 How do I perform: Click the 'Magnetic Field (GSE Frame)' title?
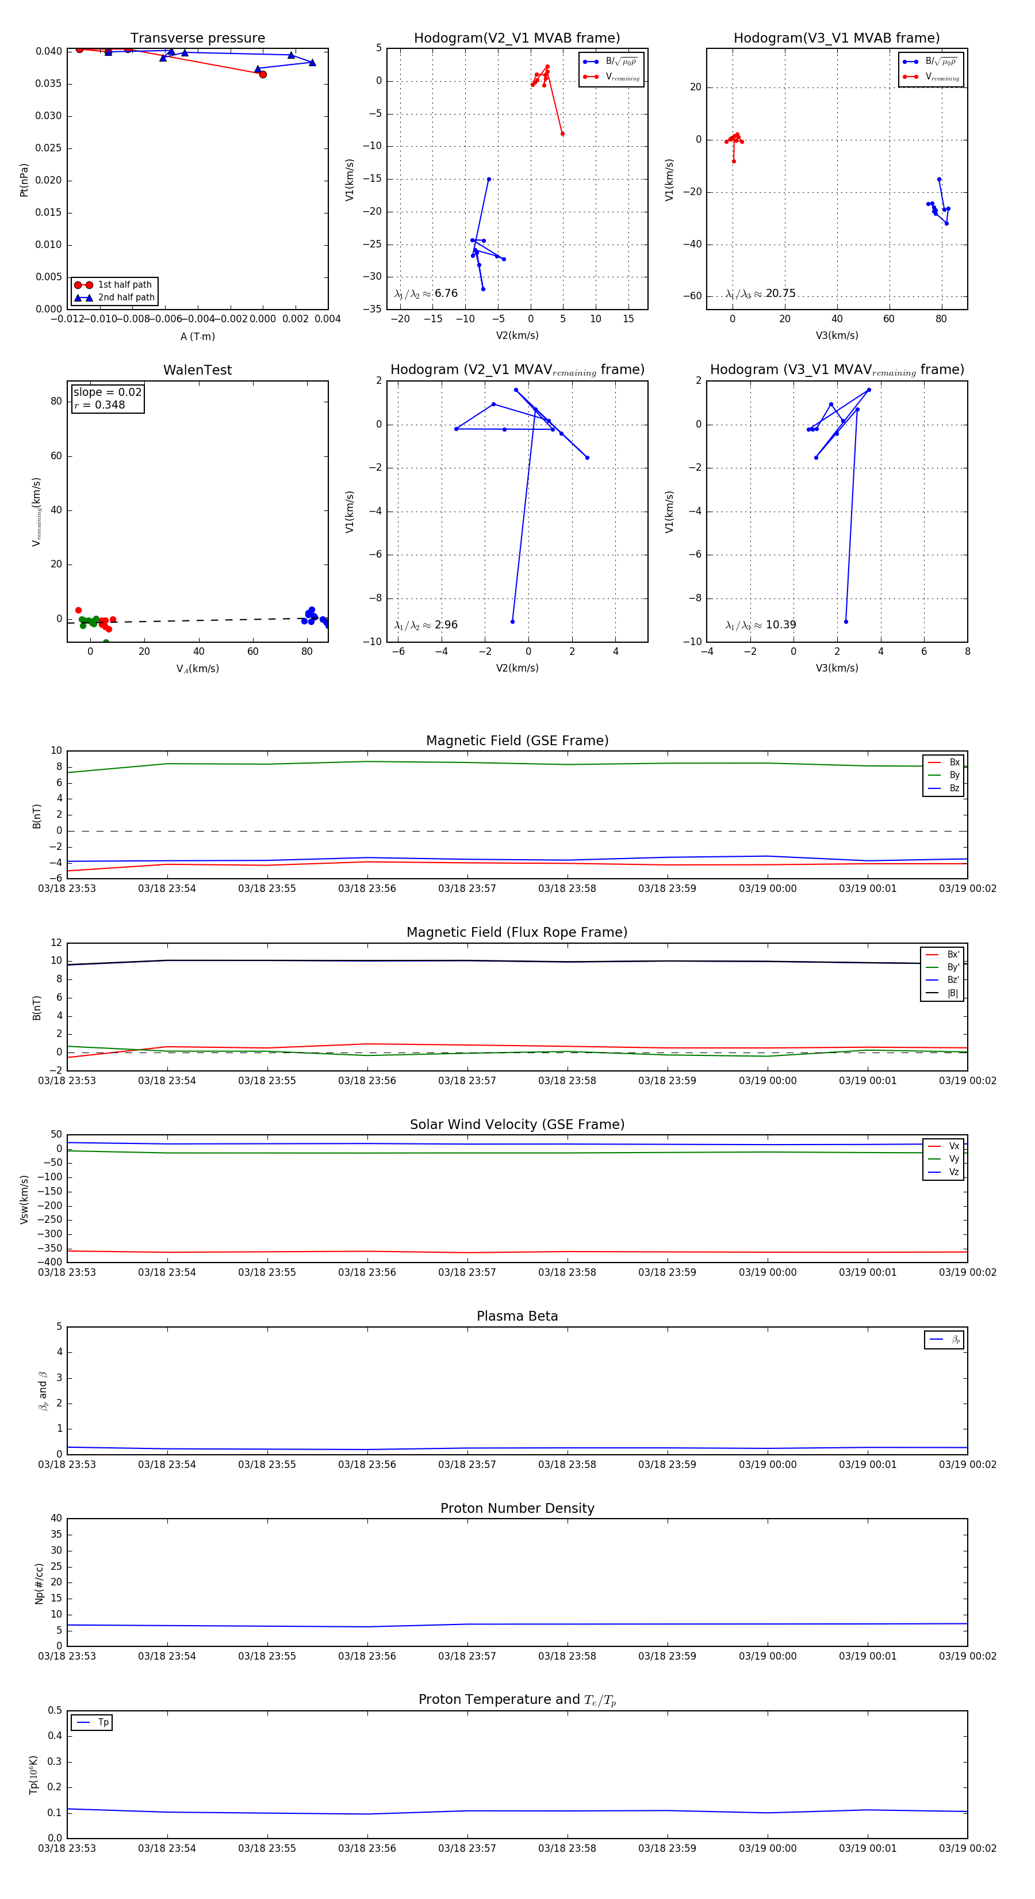point(517,740)
